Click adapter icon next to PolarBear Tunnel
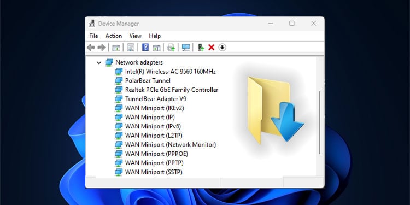 (x=119, y=80)
